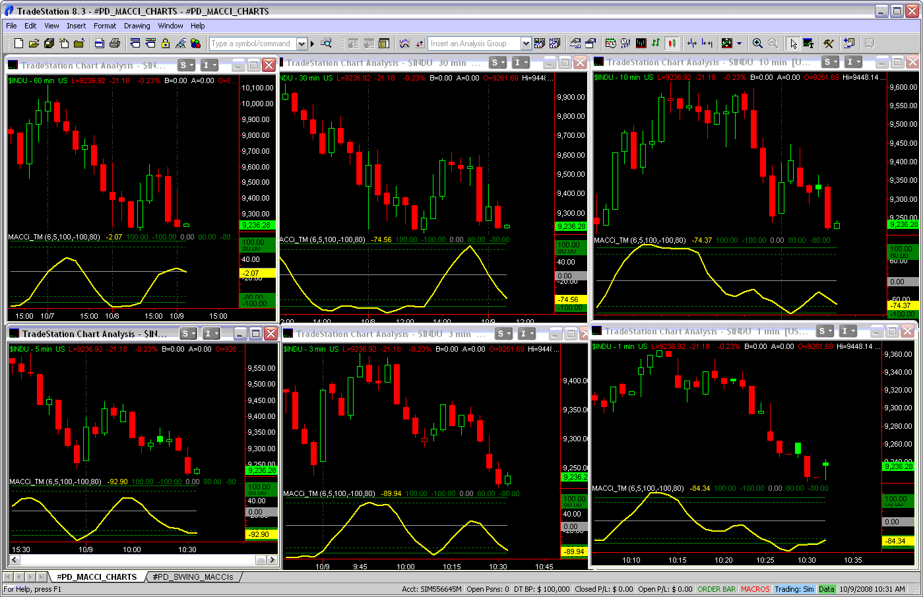Open the symbol/command dropdown arrow
This screenshot has width=923, height=597.
(302, 44)
